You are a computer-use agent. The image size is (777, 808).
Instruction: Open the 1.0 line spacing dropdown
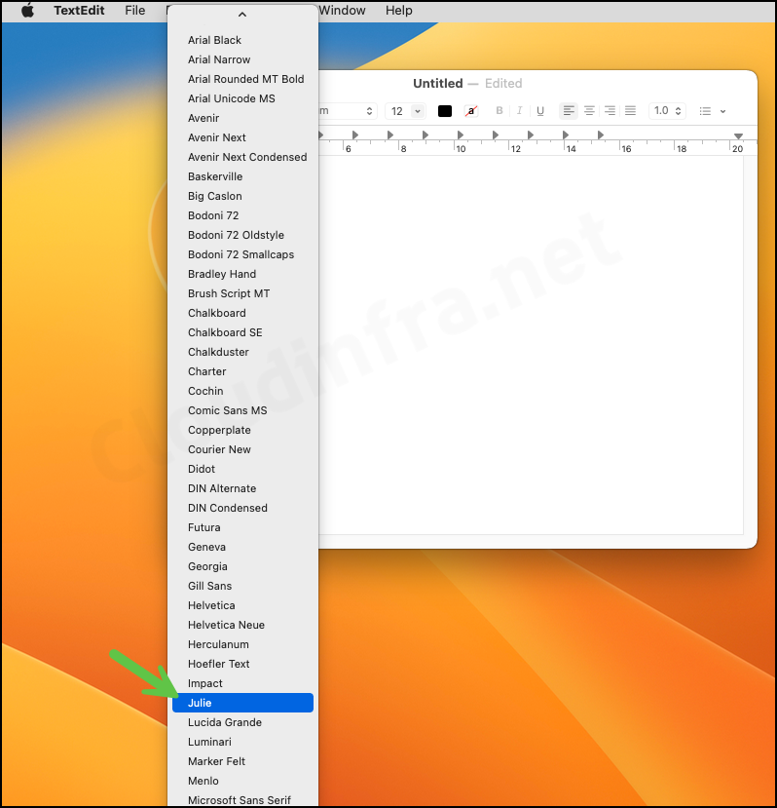click(x=667, y=111)
